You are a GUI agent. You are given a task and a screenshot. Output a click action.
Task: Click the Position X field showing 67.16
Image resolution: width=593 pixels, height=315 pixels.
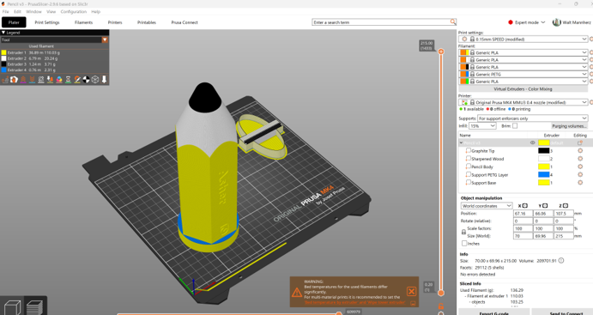click(523, 213)
